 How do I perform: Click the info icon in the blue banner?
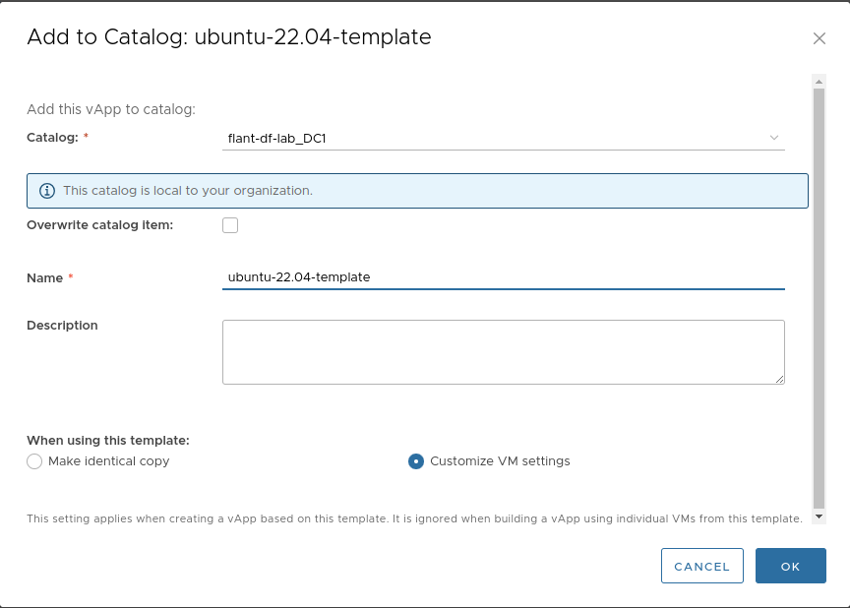click(x=47, y=191)
